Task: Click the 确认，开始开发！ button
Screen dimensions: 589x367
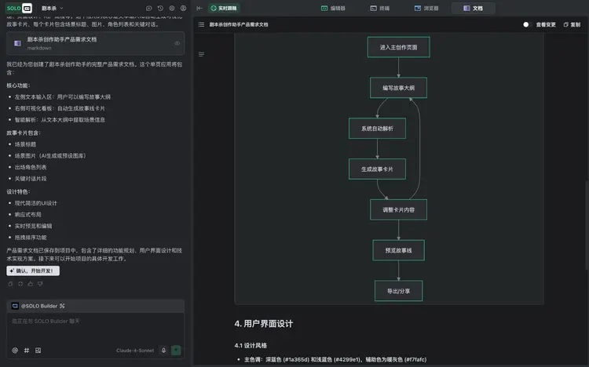Action: tap(33, 271)
